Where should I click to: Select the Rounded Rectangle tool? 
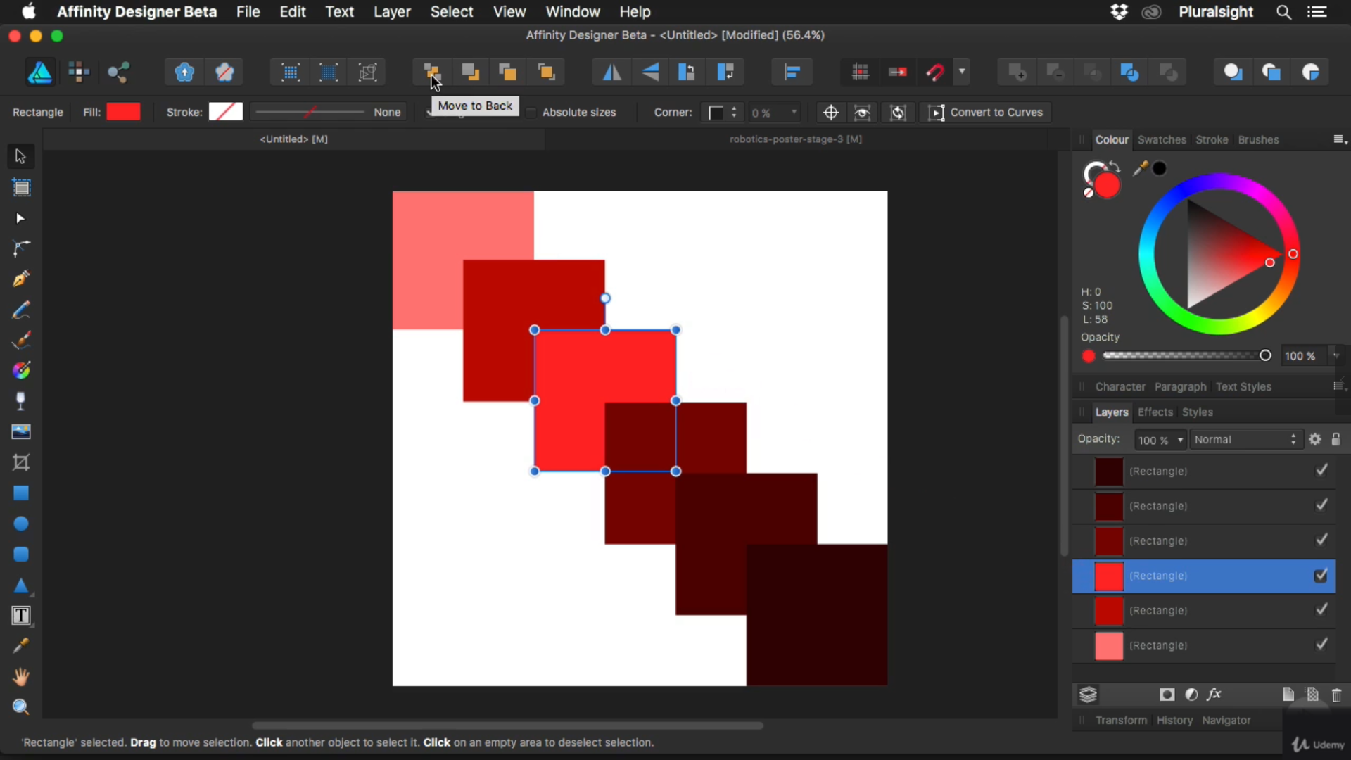point(21,555)
